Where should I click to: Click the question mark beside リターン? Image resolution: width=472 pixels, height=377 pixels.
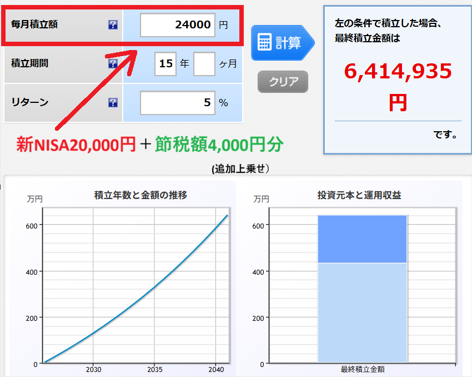[x=113, y=103]
